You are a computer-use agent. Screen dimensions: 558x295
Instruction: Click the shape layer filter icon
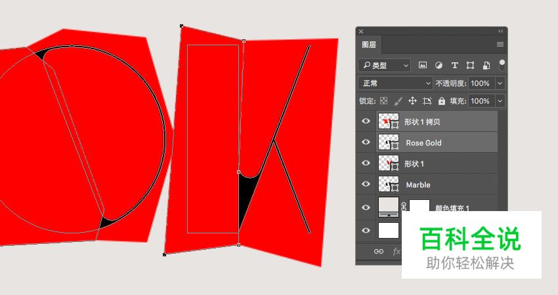pyautogui.click(x=470, y=66)
